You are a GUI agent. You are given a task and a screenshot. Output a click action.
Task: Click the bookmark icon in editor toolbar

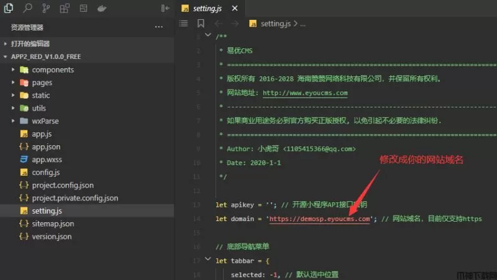click(x=201, y=24)
